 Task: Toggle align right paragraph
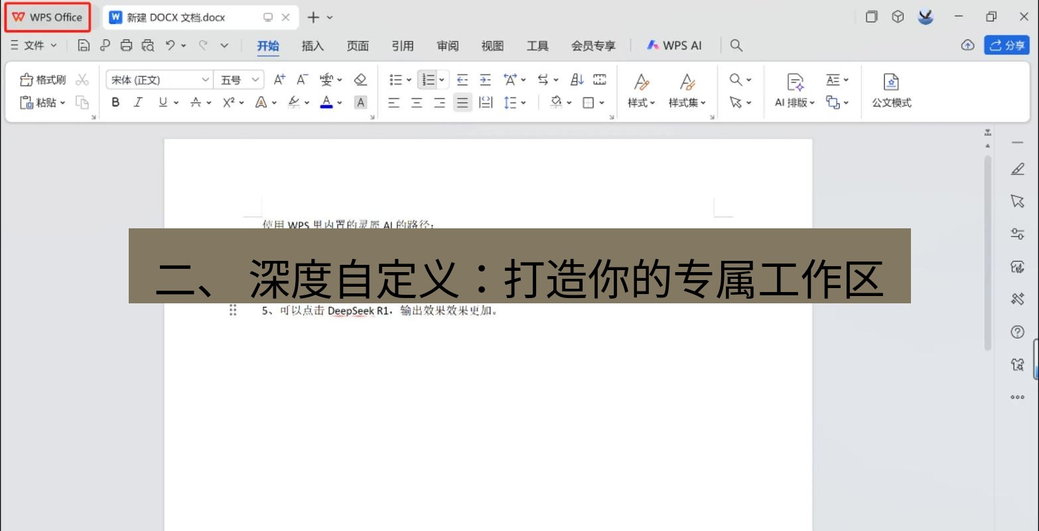[x=439, y=102]
